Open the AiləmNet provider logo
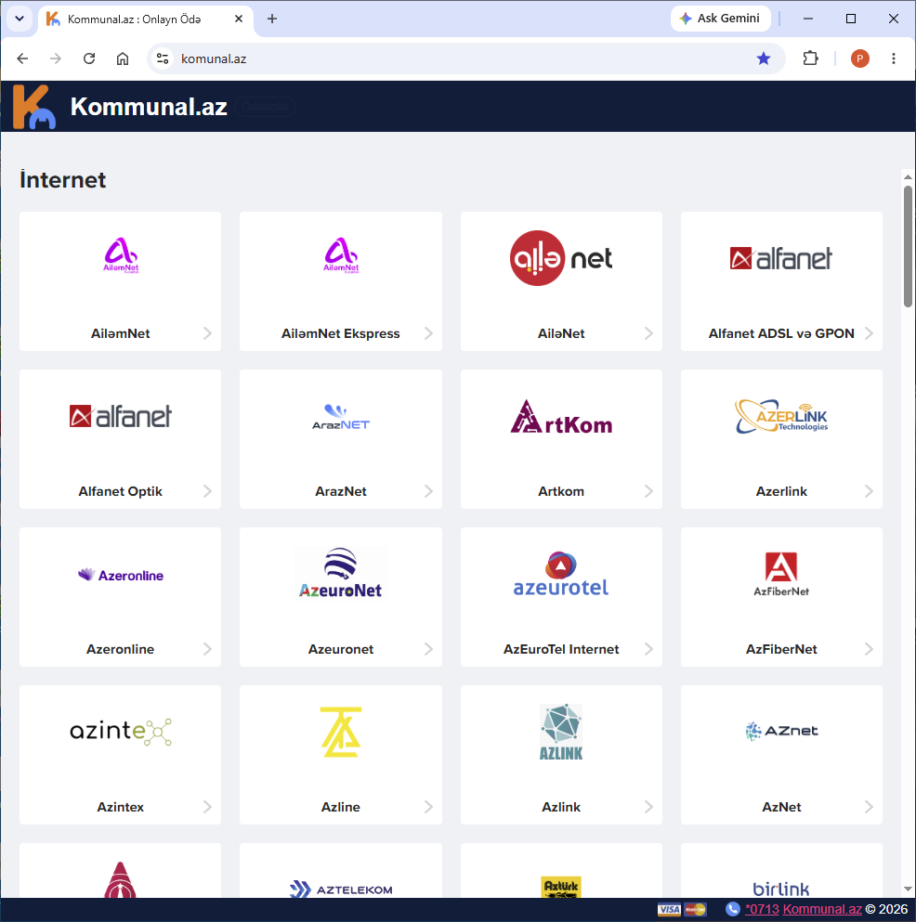 pos(121,255)
